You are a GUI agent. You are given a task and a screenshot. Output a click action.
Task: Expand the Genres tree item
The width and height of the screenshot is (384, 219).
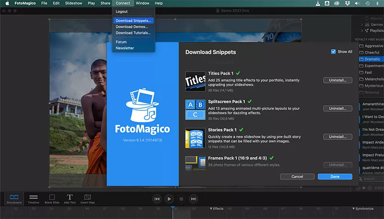click(362, 24)
